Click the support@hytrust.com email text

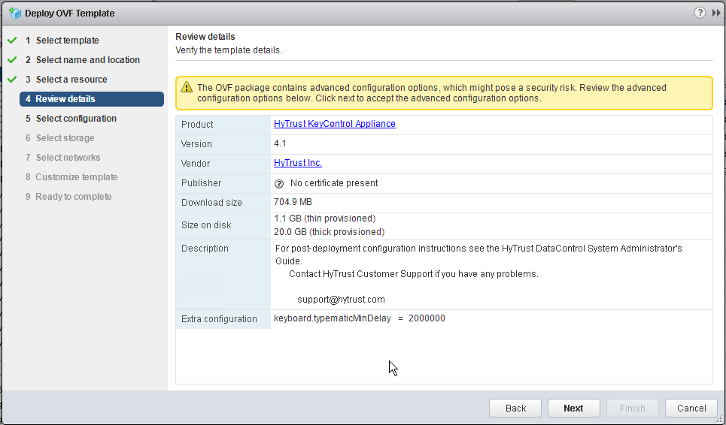[x=341, y=300]
